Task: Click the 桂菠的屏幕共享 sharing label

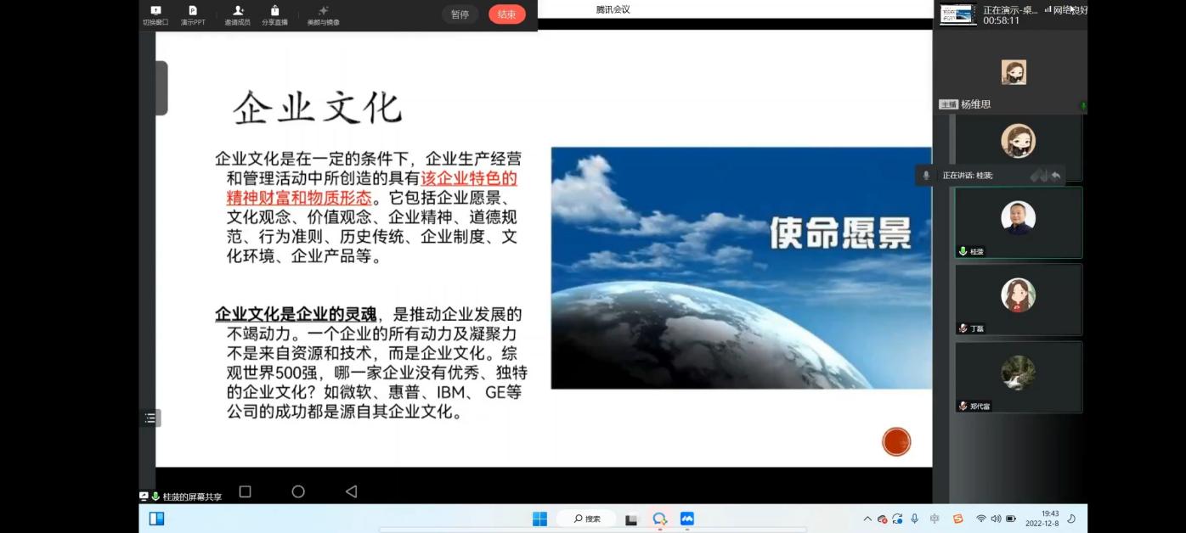Action: pyautogui.click(x=192, y=497)
